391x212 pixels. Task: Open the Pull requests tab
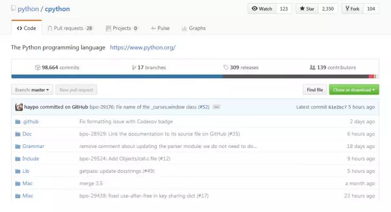(70, 28)
